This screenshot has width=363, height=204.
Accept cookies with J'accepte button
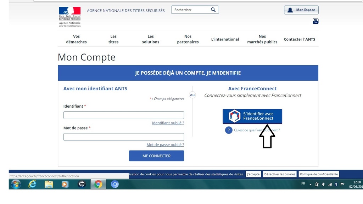[x=253, y=174]
